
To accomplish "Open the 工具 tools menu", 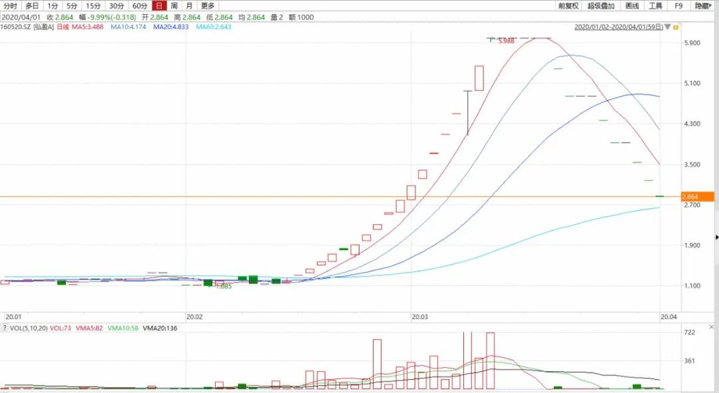I will tap(656, 6).
